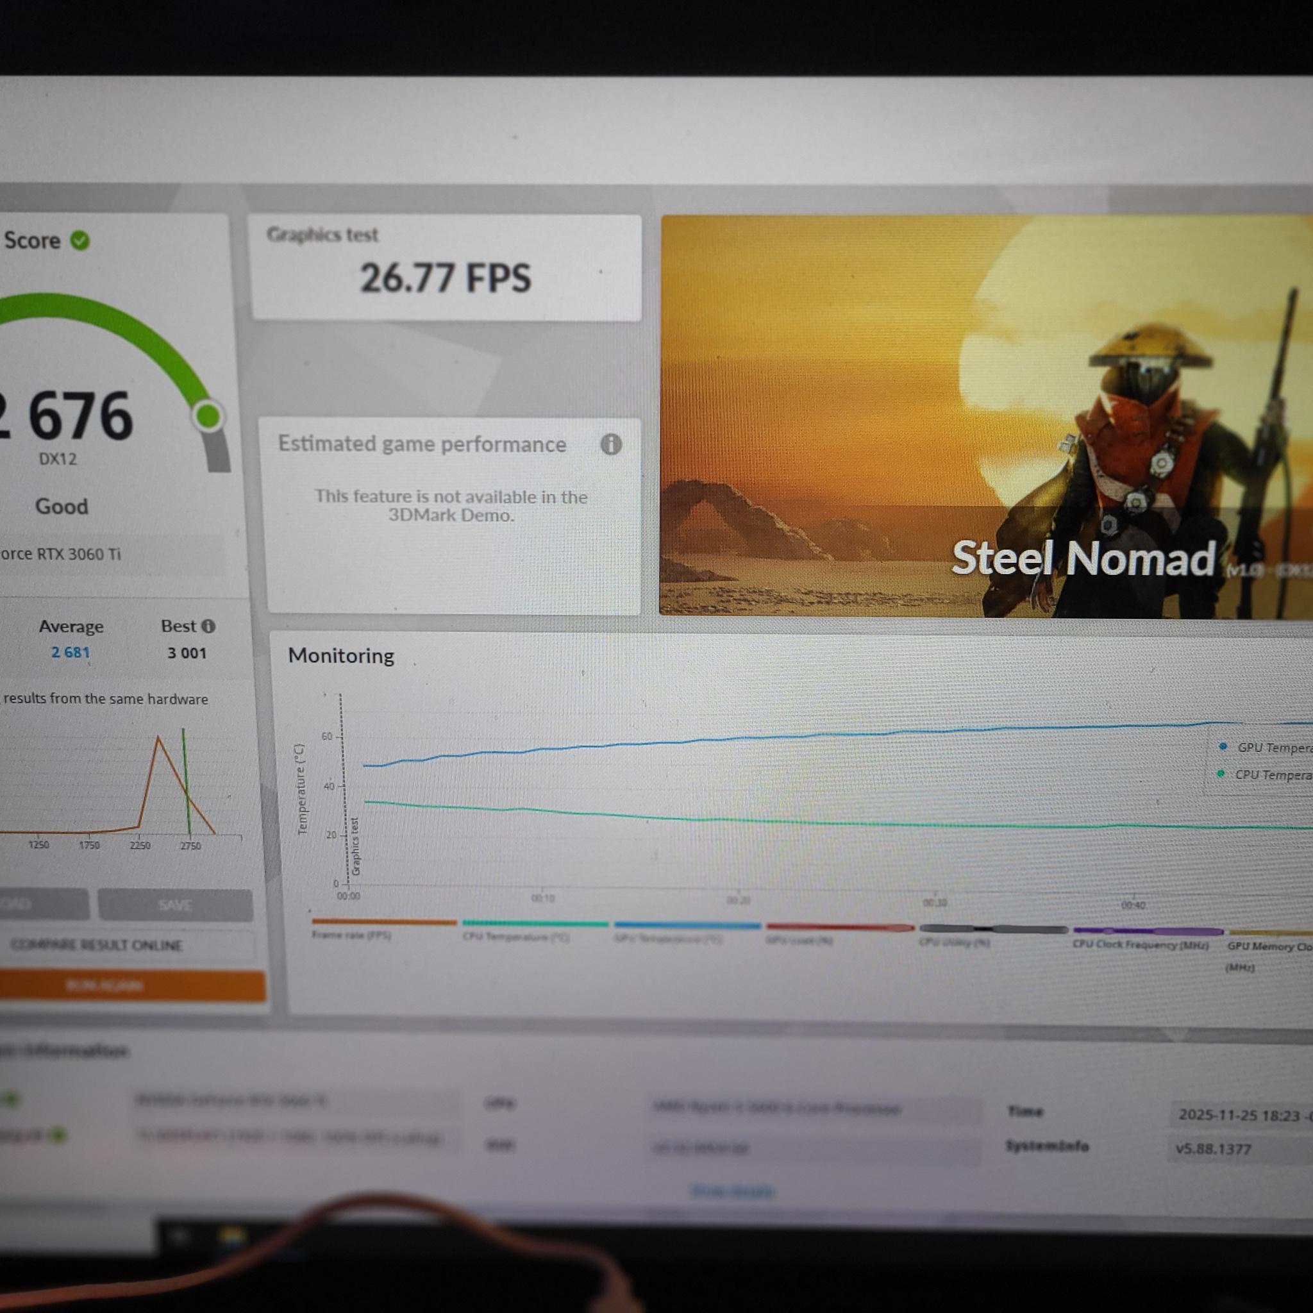Click the green marker line in score distribution chart
This screenshot has height=1313, width=1313.
[x=185, y=782]
